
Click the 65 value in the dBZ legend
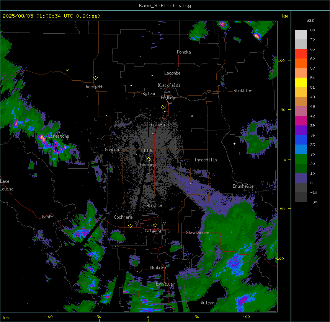coord(312,49)
